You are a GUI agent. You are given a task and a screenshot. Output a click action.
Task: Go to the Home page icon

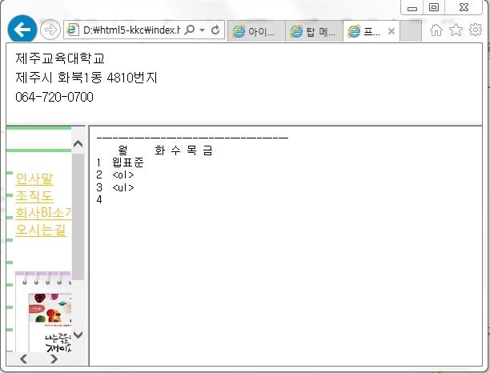(436, 30)
